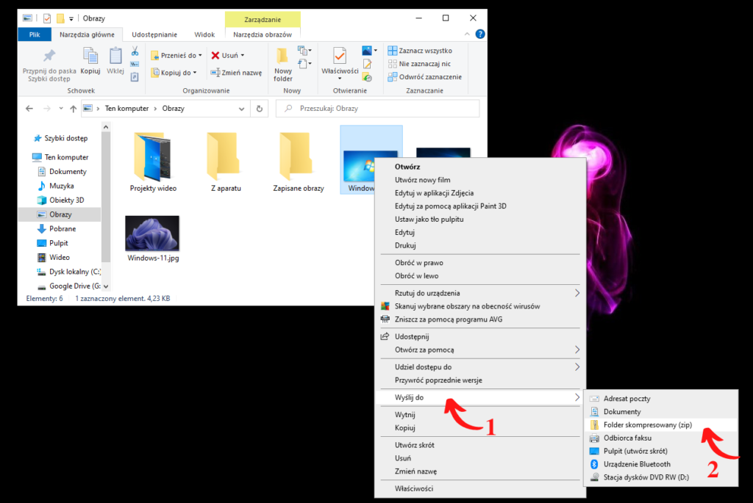This screenshot has height=503, width=753.
Task: Switch to the Widok ribbon tab
Action: tap(204, 34)
